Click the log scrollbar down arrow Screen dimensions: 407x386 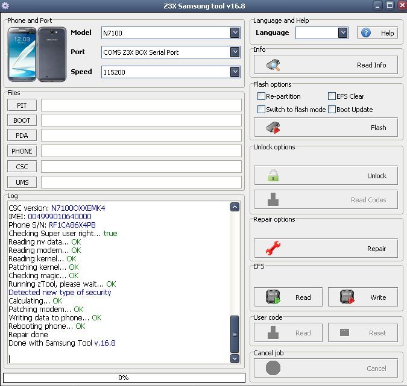(235, 359)
